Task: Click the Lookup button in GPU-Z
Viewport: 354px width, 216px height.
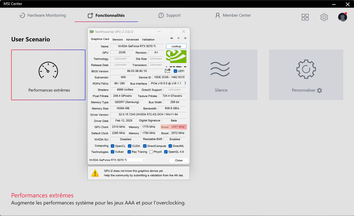Action: (x=176, y=46)
